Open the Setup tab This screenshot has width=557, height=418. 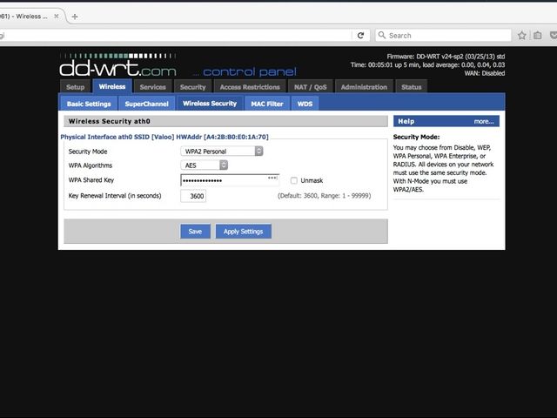click(76, 87)
